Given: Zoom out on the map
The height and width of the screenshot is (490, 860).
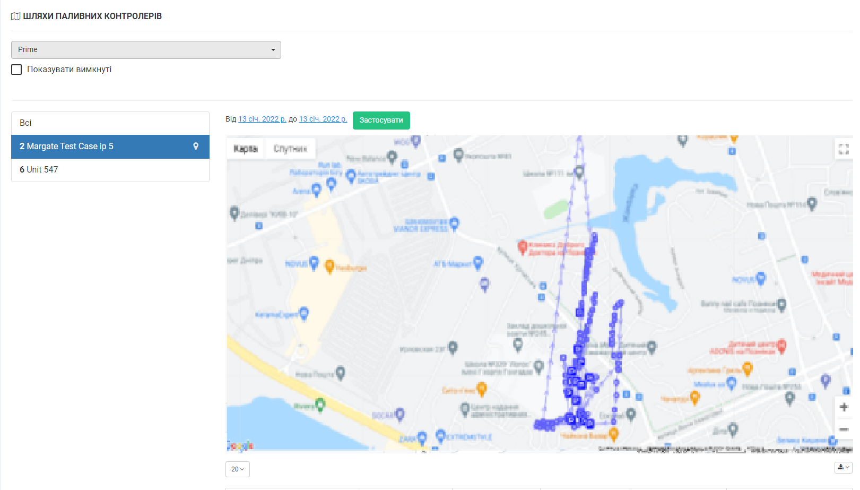Looking at the screenshot, I should click(844, 429).
